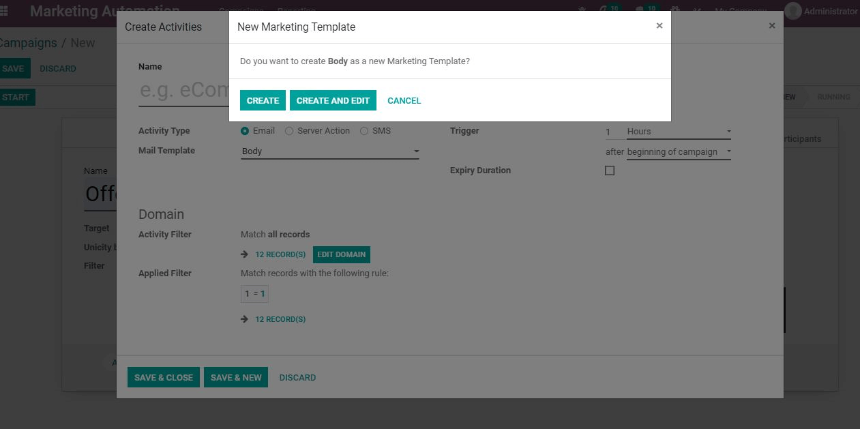Image resolution: width=860 pixels, height=429 pixels.
Task: Click the 'Activity Type' label
Action: click(164, 131)
